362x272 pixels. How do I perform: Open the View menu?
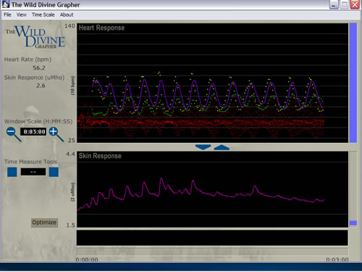[x=22, y=15]
